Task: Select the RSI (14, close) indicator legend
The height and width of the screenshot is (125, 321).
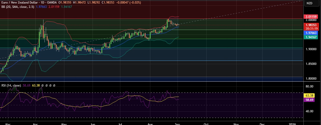Action: (x=11, y=85)
